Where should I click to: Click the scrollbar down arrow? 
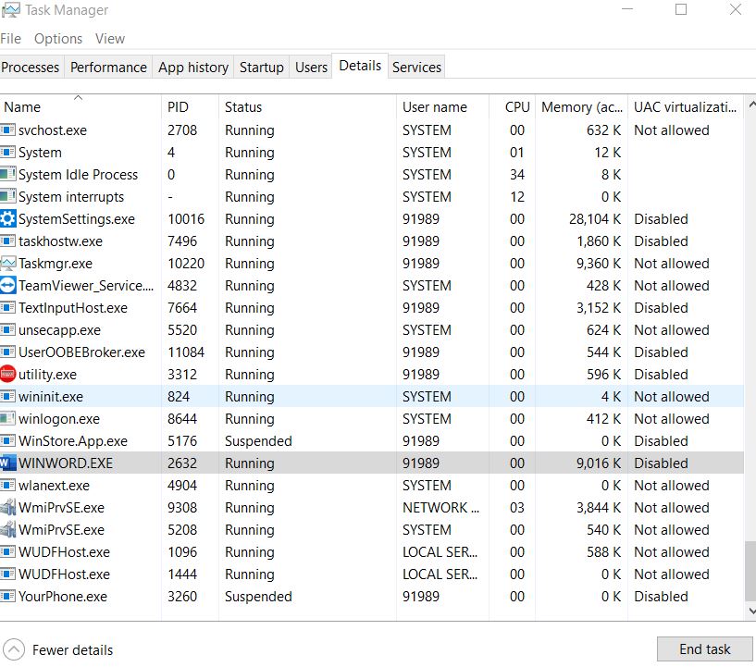tap(751, 611)
